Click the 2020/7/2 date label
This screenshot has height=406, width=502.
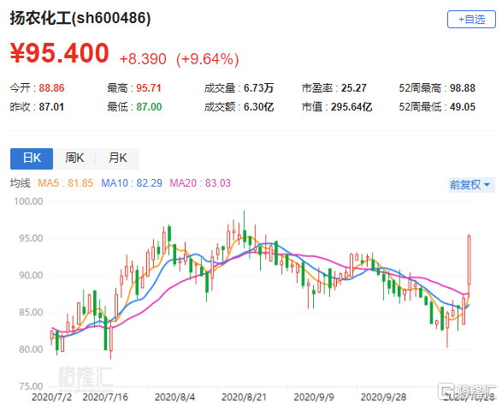51,397
